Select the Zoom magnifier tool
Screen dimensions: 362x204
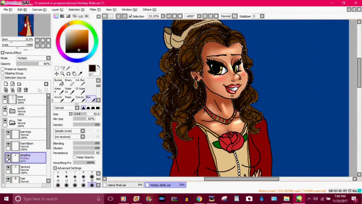coord(63,74)
